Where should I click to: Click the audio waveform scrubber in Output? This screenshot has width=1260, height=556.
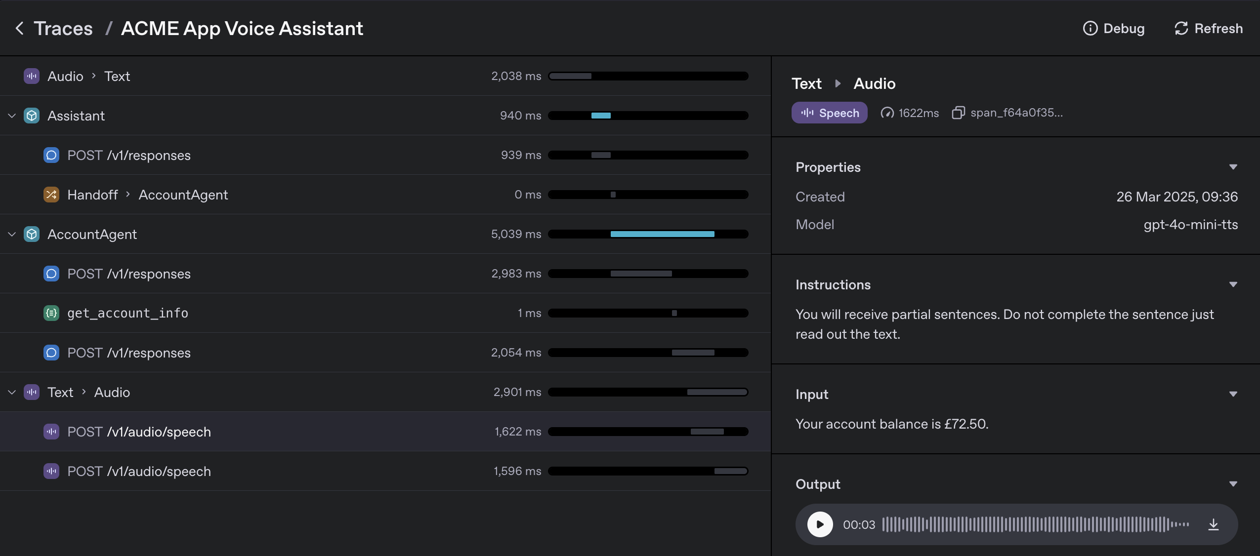pos(1033,524)
